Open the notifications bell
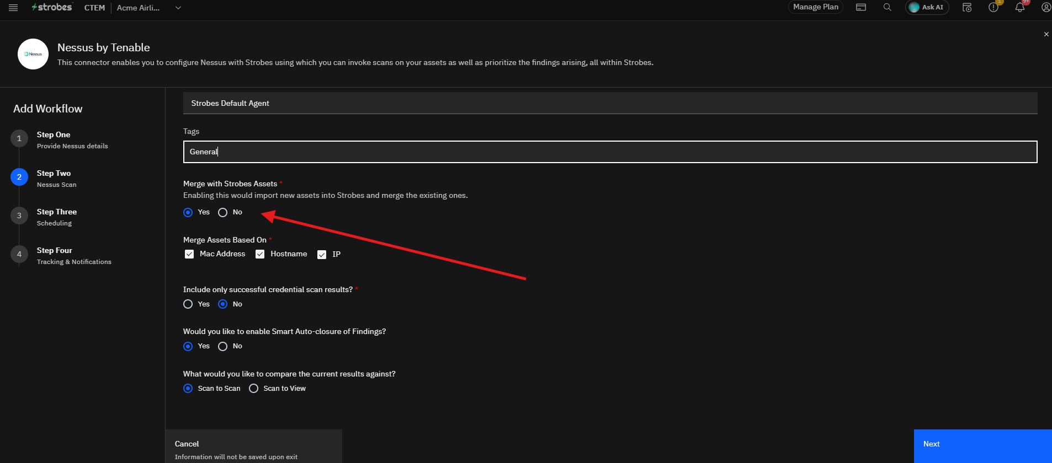This screenshot has width=1052, height=463. [1020, 7]
